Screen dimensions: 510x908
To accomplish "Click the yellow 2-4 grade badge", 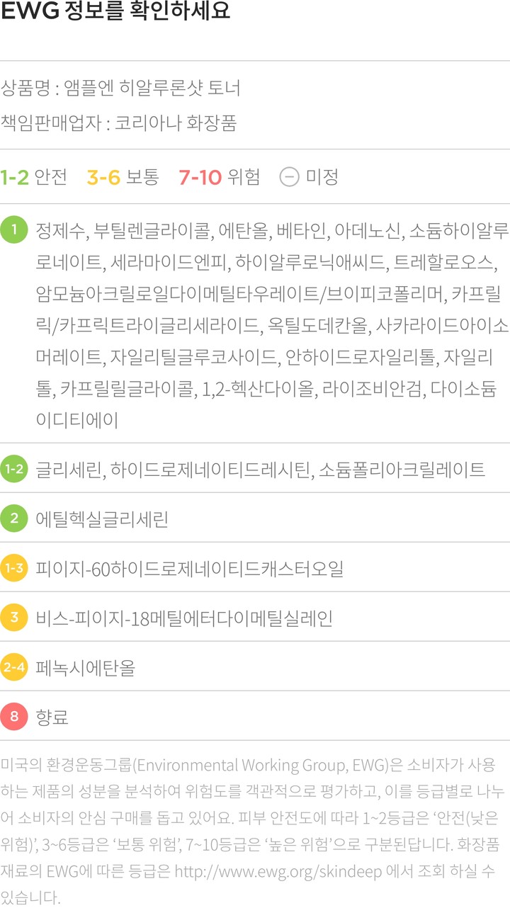I will (x=14, y=667).
